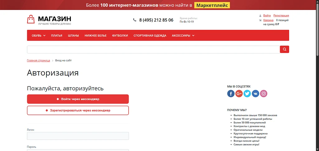Follow the Войти link
This screenshot has height=151, width=319.
(x=267, y=16)
